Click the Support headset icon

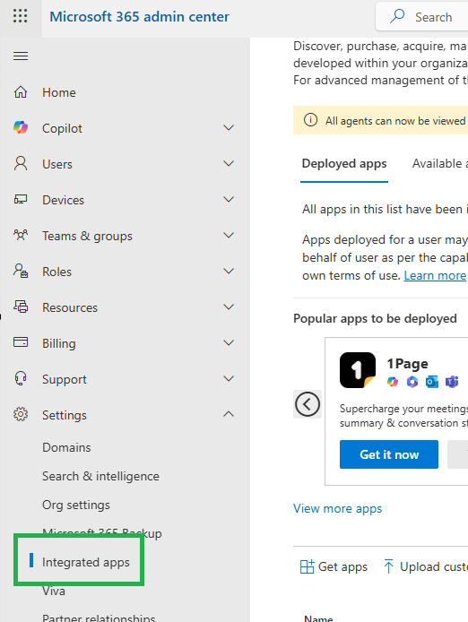click(21, 378)
